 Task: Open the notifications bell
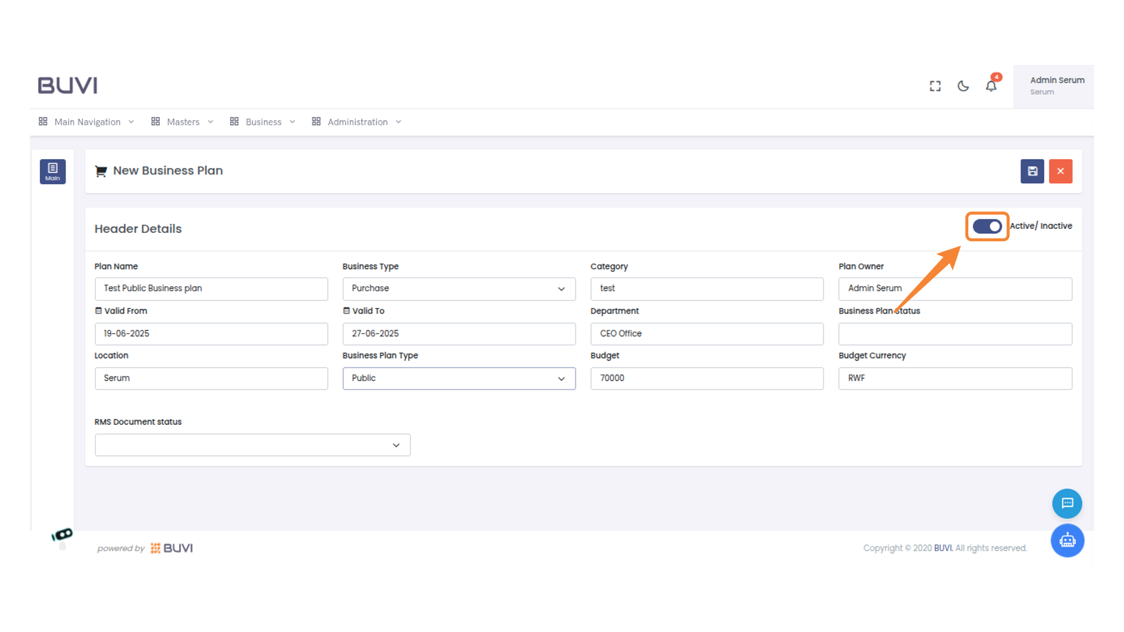991,86
